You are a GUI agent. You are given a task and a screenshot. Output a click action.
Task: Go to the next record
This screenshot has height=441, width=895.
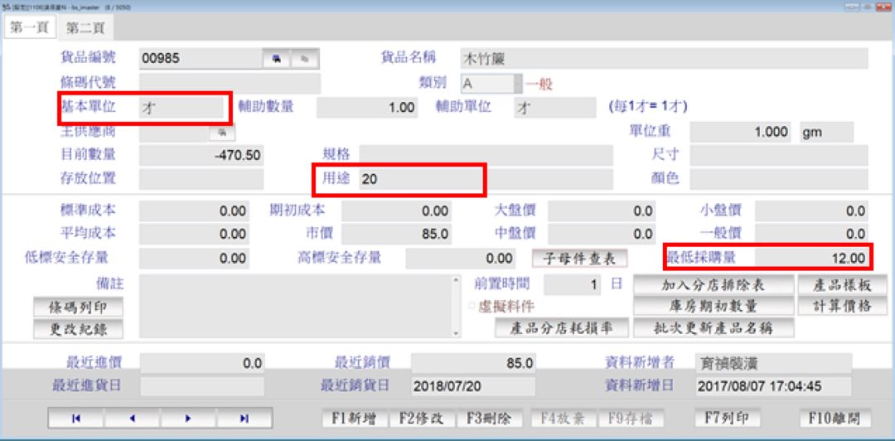click(x=187, y=419)
